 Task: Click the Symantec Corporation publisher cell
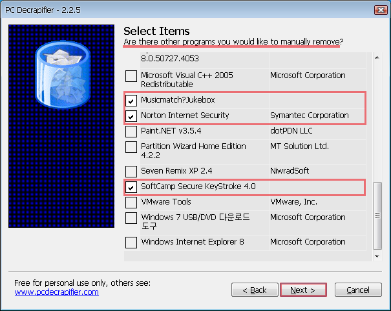tap(310, 115)
